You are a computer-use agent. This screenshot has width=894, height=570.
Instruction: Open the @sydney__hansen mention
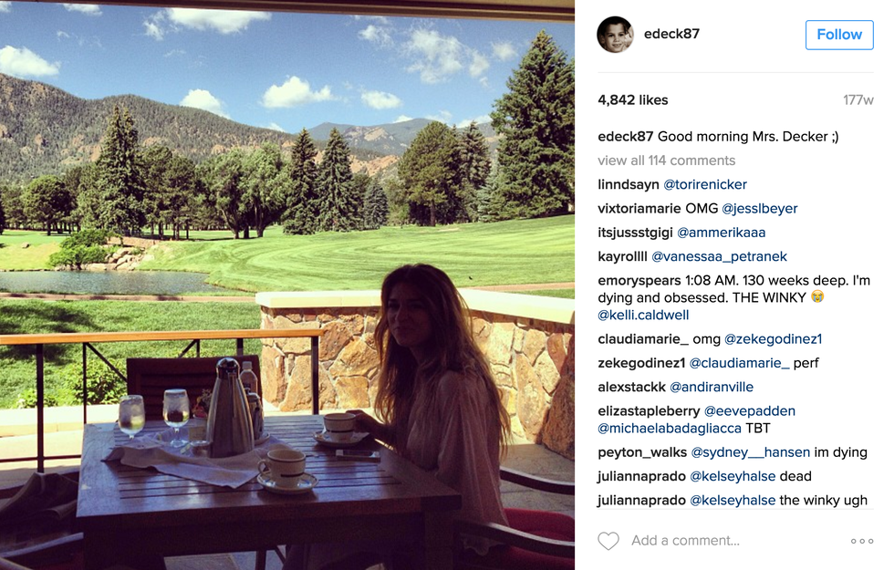(x=750, y=452)
